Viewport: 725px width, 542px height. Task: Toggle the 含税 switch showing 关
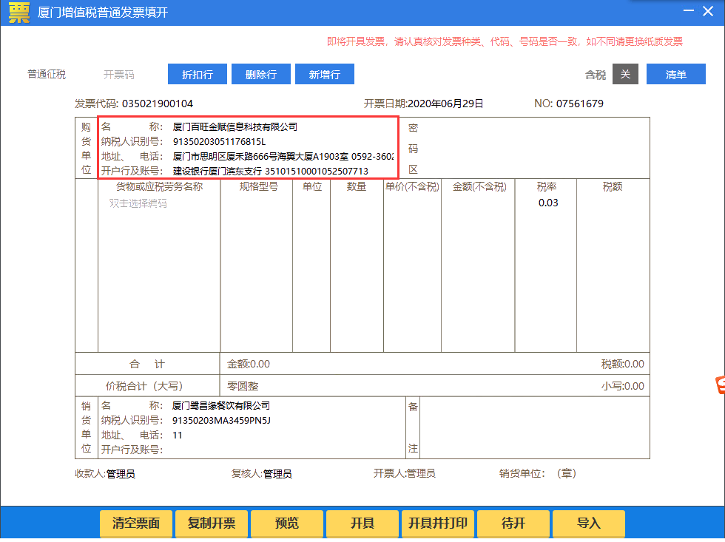pos(625,74)
